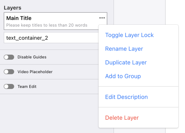
Task: Choose Toggle Layer Lock from the menu
Action: 129,35
